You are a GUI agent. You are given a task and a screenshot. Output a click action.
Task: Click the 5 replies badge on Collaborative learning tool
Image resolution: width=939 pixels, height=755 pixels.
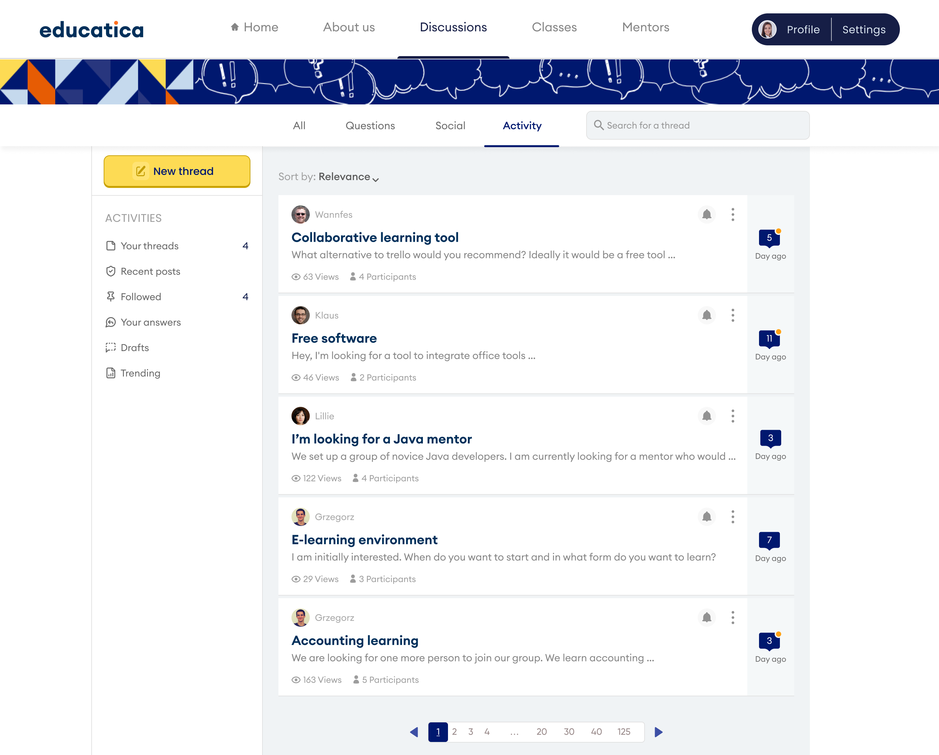click(769, 238)
